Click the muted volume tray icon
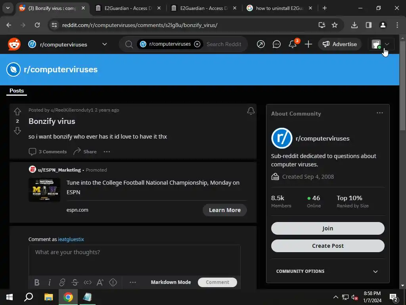 (x=354, y=297)
